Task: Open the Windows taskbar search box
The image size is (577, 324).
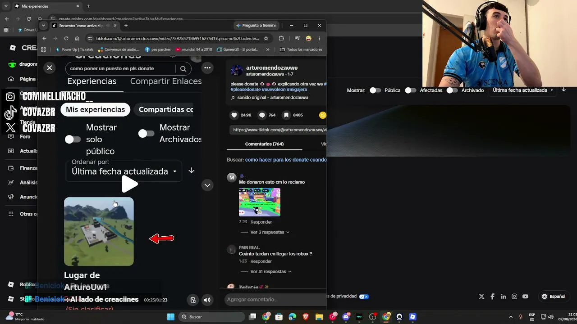Action: click(212, 317)
